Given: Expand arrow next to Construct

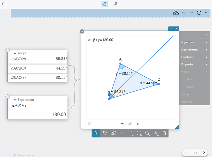Looking at the screenshot, I should point(206,57).
